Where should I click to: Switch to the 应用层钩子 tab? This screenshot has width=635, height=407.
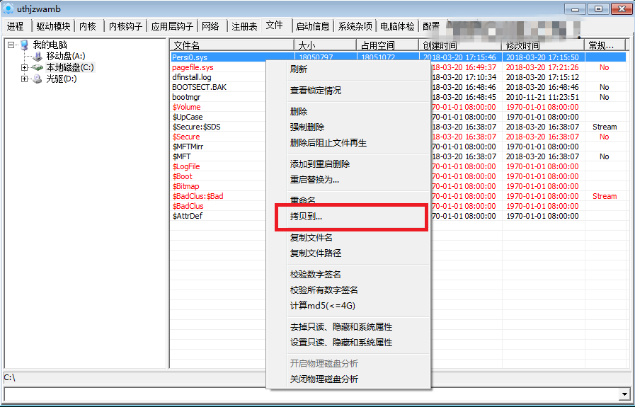pos(172,26)
